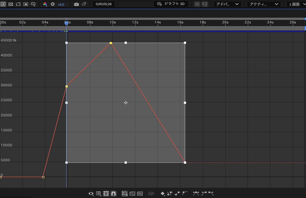Screen dimensions: 306x198
Task: Convert selected keyframes to hold
Action: coord(170,194)
